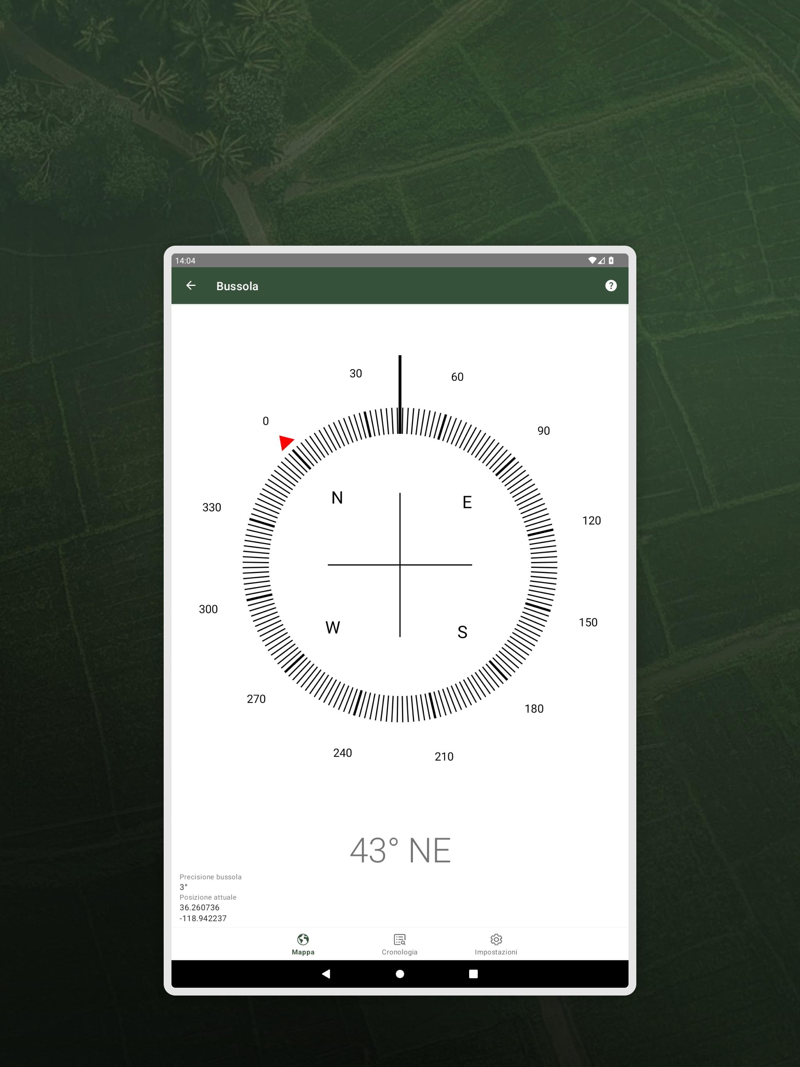Viewport: 800px width, 1067px height.
Task: Click the longitude -118.942237 text
Action: (x=203, y=919)
